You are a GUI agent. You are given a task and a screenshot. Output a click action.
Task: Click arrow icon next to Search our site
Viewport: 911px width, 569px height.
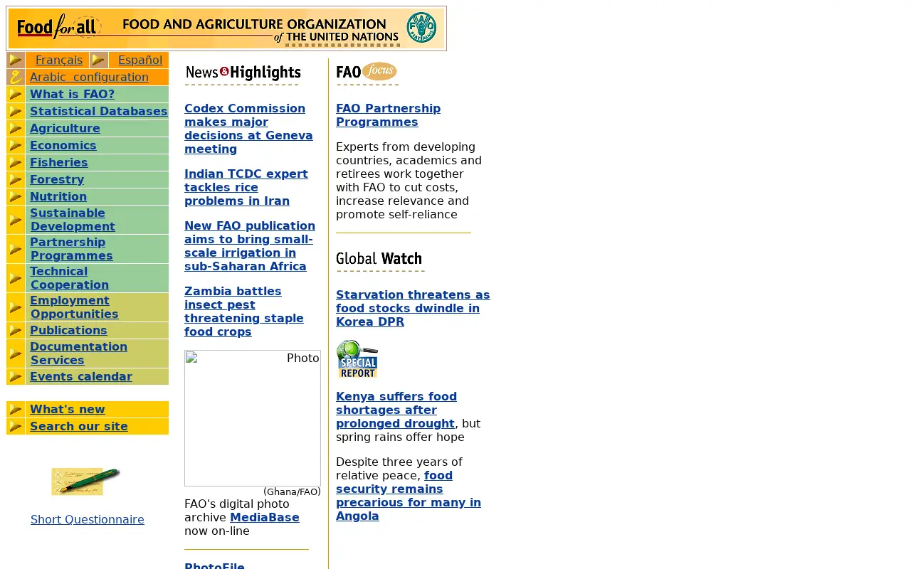[16, 427]
